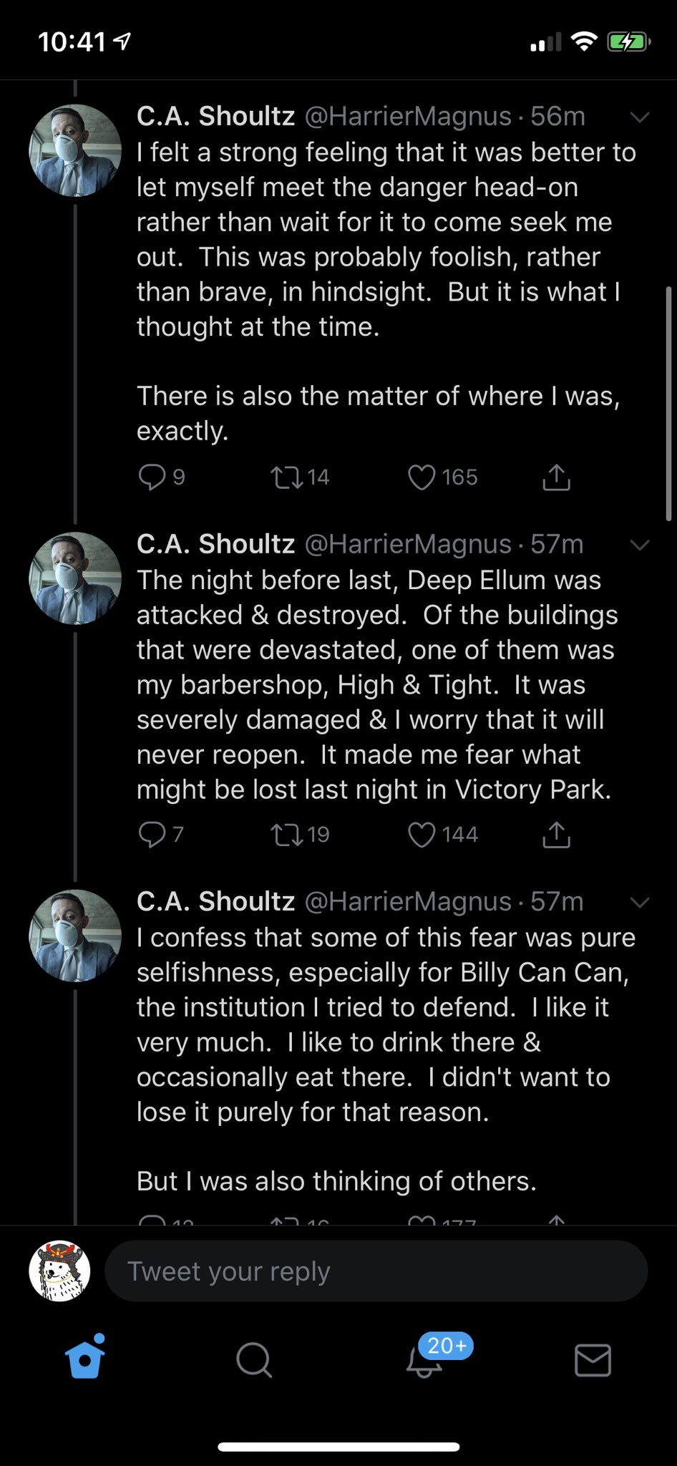Viewport: 677px width, 1466px height.
Task: Open options chevron on 56m tweet
Action: 639,117
